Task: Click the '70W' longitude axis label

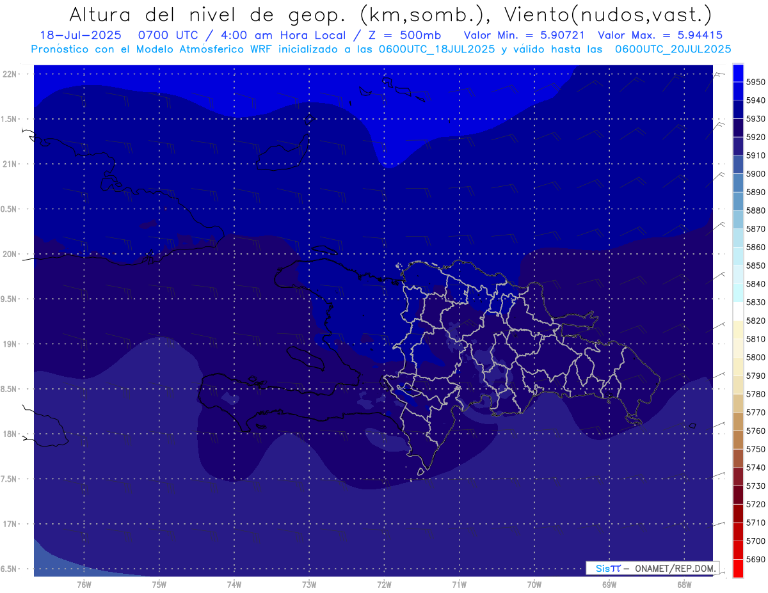Action: pyautogui.click(x=534, y=585)
